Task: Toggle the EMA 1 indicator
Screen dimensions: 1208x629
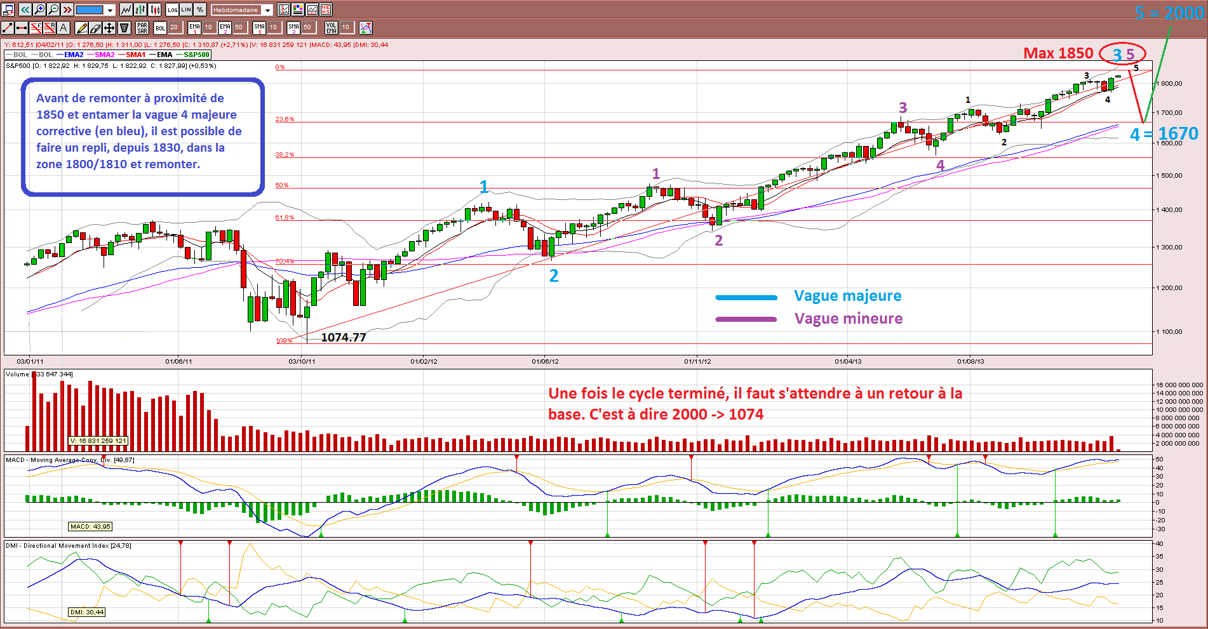Action: (x=194, y=28)
